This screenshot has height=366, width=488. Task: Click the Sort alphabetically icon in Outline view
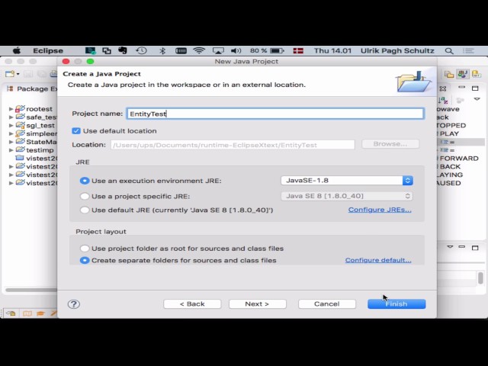point(442,100)
